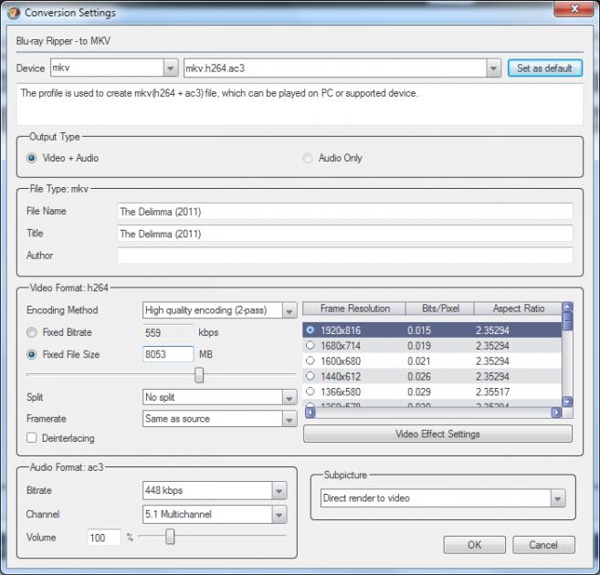Expand the Split options dropdown
600x575 pixels.
[x=289, y=398]
